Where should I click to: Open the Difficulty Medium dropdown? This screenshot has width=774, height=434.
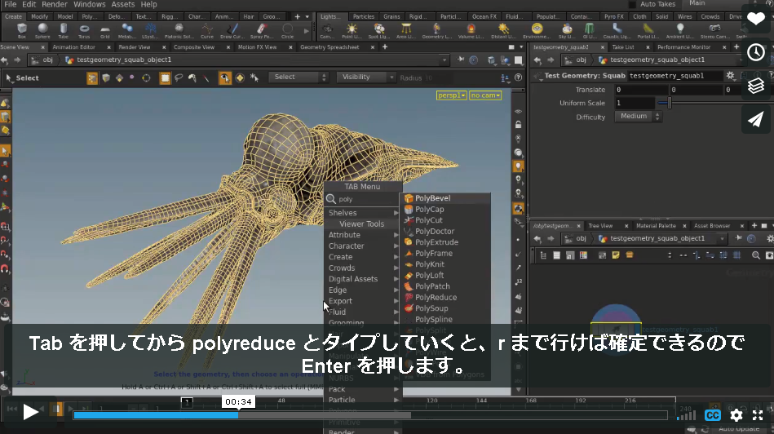pos(638,117)
